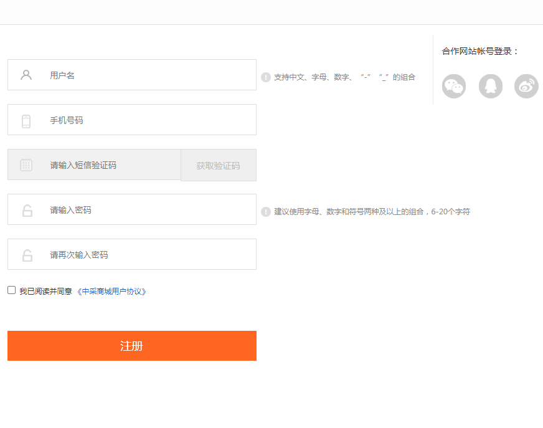Click the mobile phone icon in phone field
Image resolution: width=543 pixels, height=428 pixels.
26,121
